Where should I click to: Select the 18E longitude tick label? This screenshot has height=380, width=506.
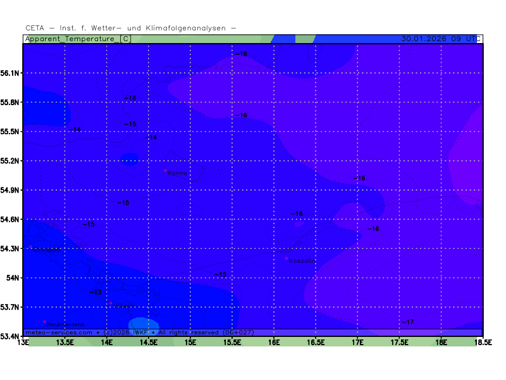click(x=441, y=343)
